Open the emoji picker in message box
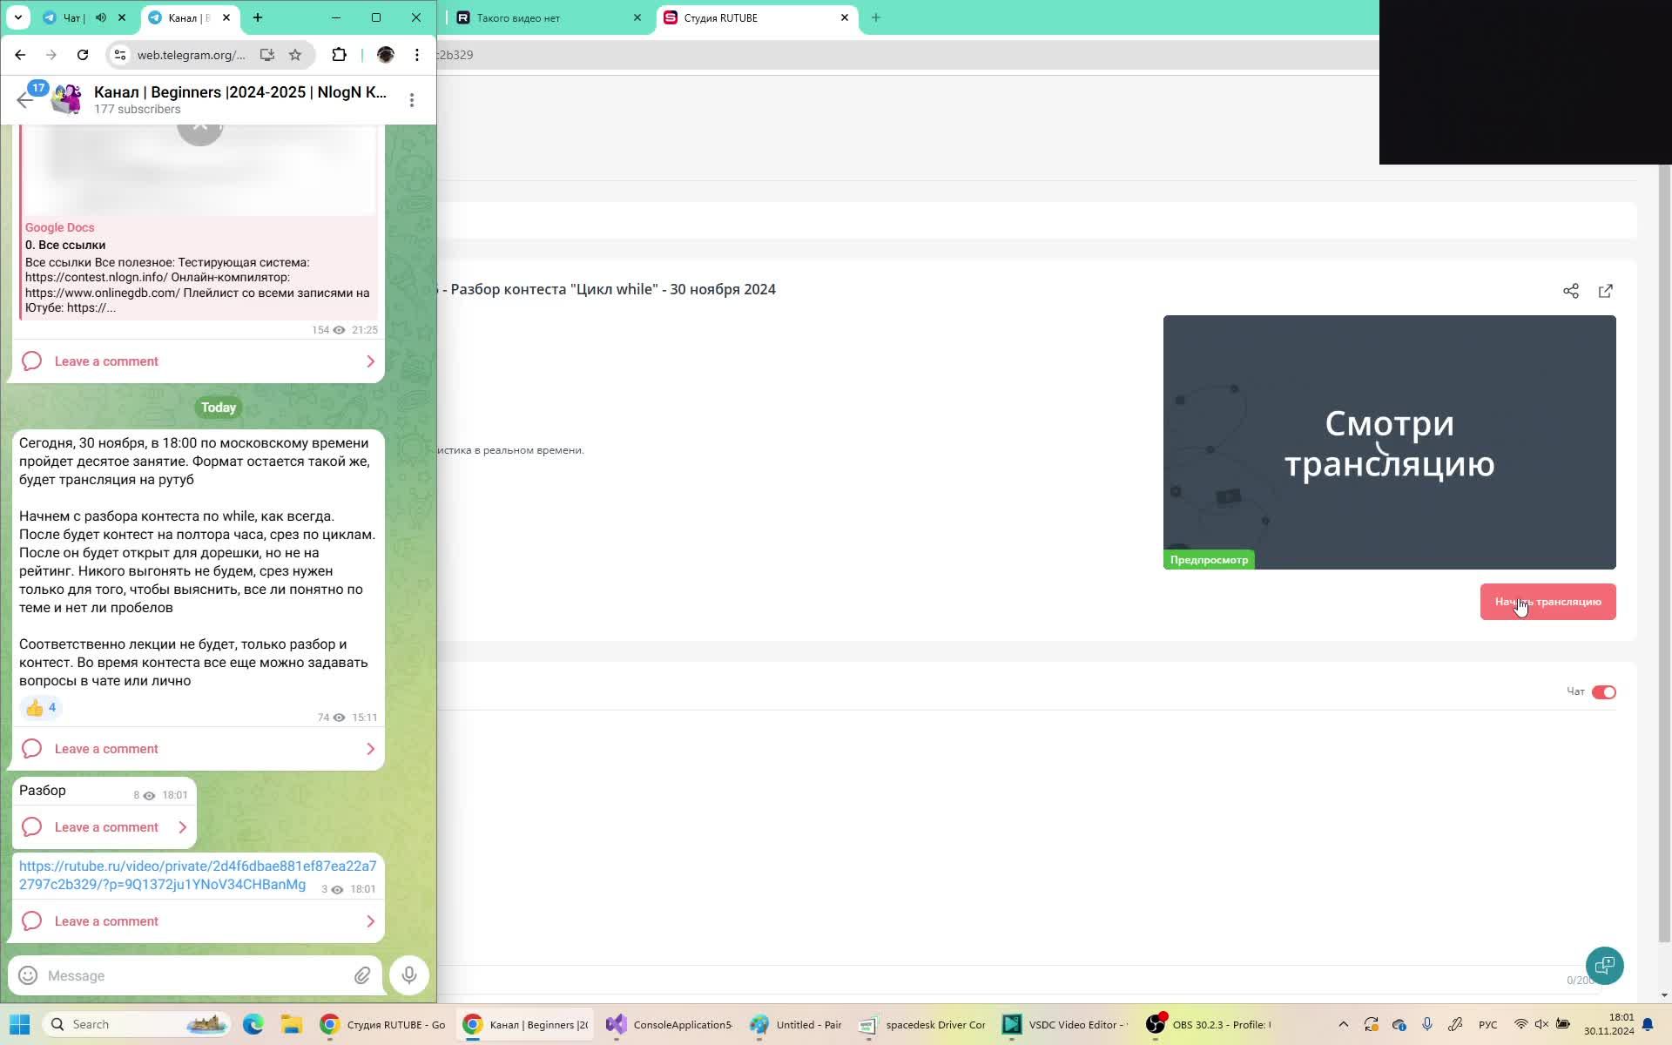This screenshot has width=1672, height=1045. click(28, 975)
